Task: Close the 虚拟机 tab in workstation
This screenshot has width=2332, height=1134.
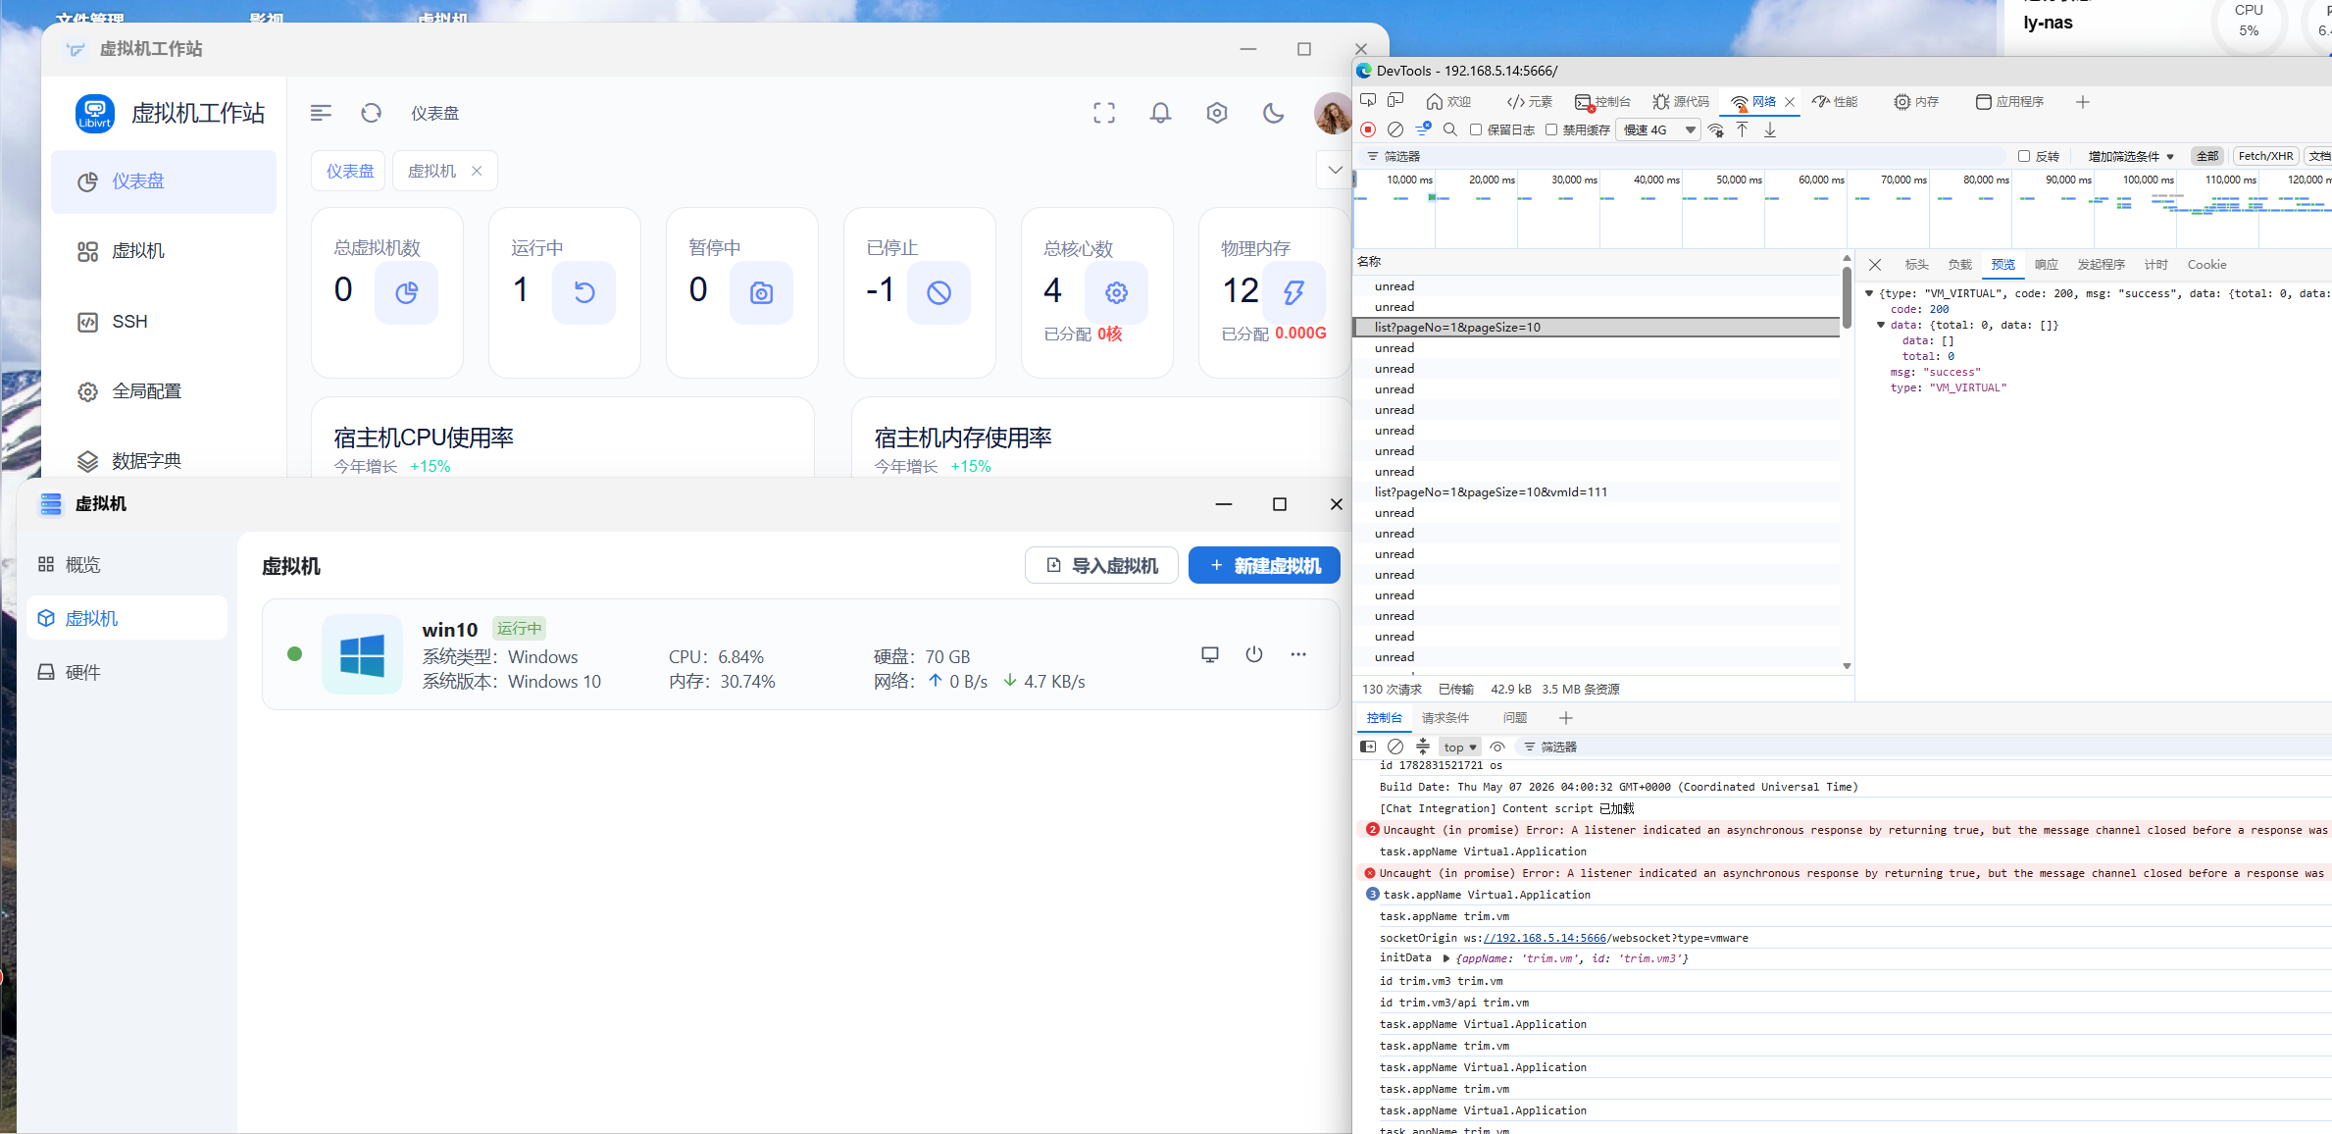Action: click(477, 171)
